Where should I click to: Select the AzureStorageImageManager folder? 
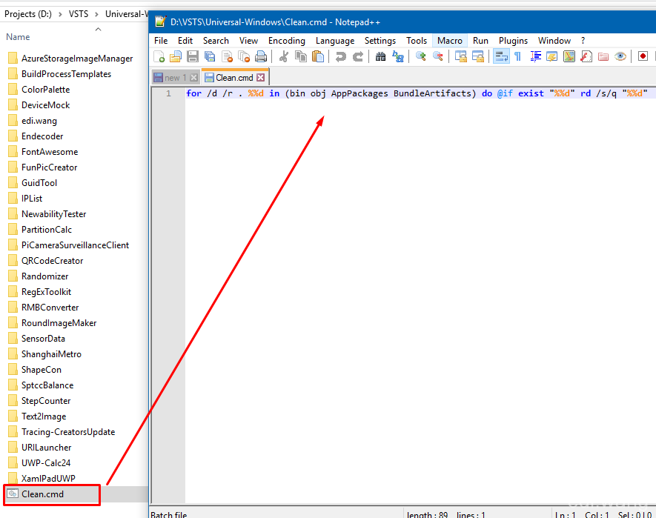[x=77, y=59]
